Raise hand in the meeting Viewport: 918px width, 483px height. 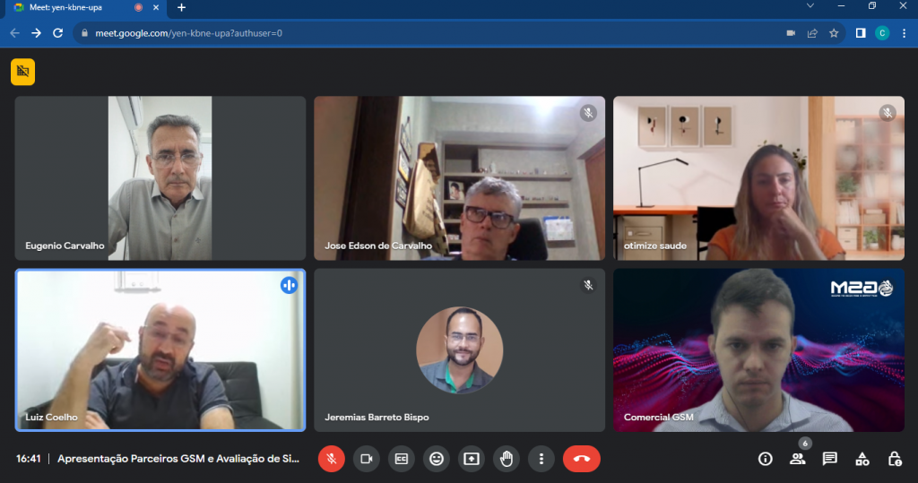pyautogui.click(x=507, y=459)
